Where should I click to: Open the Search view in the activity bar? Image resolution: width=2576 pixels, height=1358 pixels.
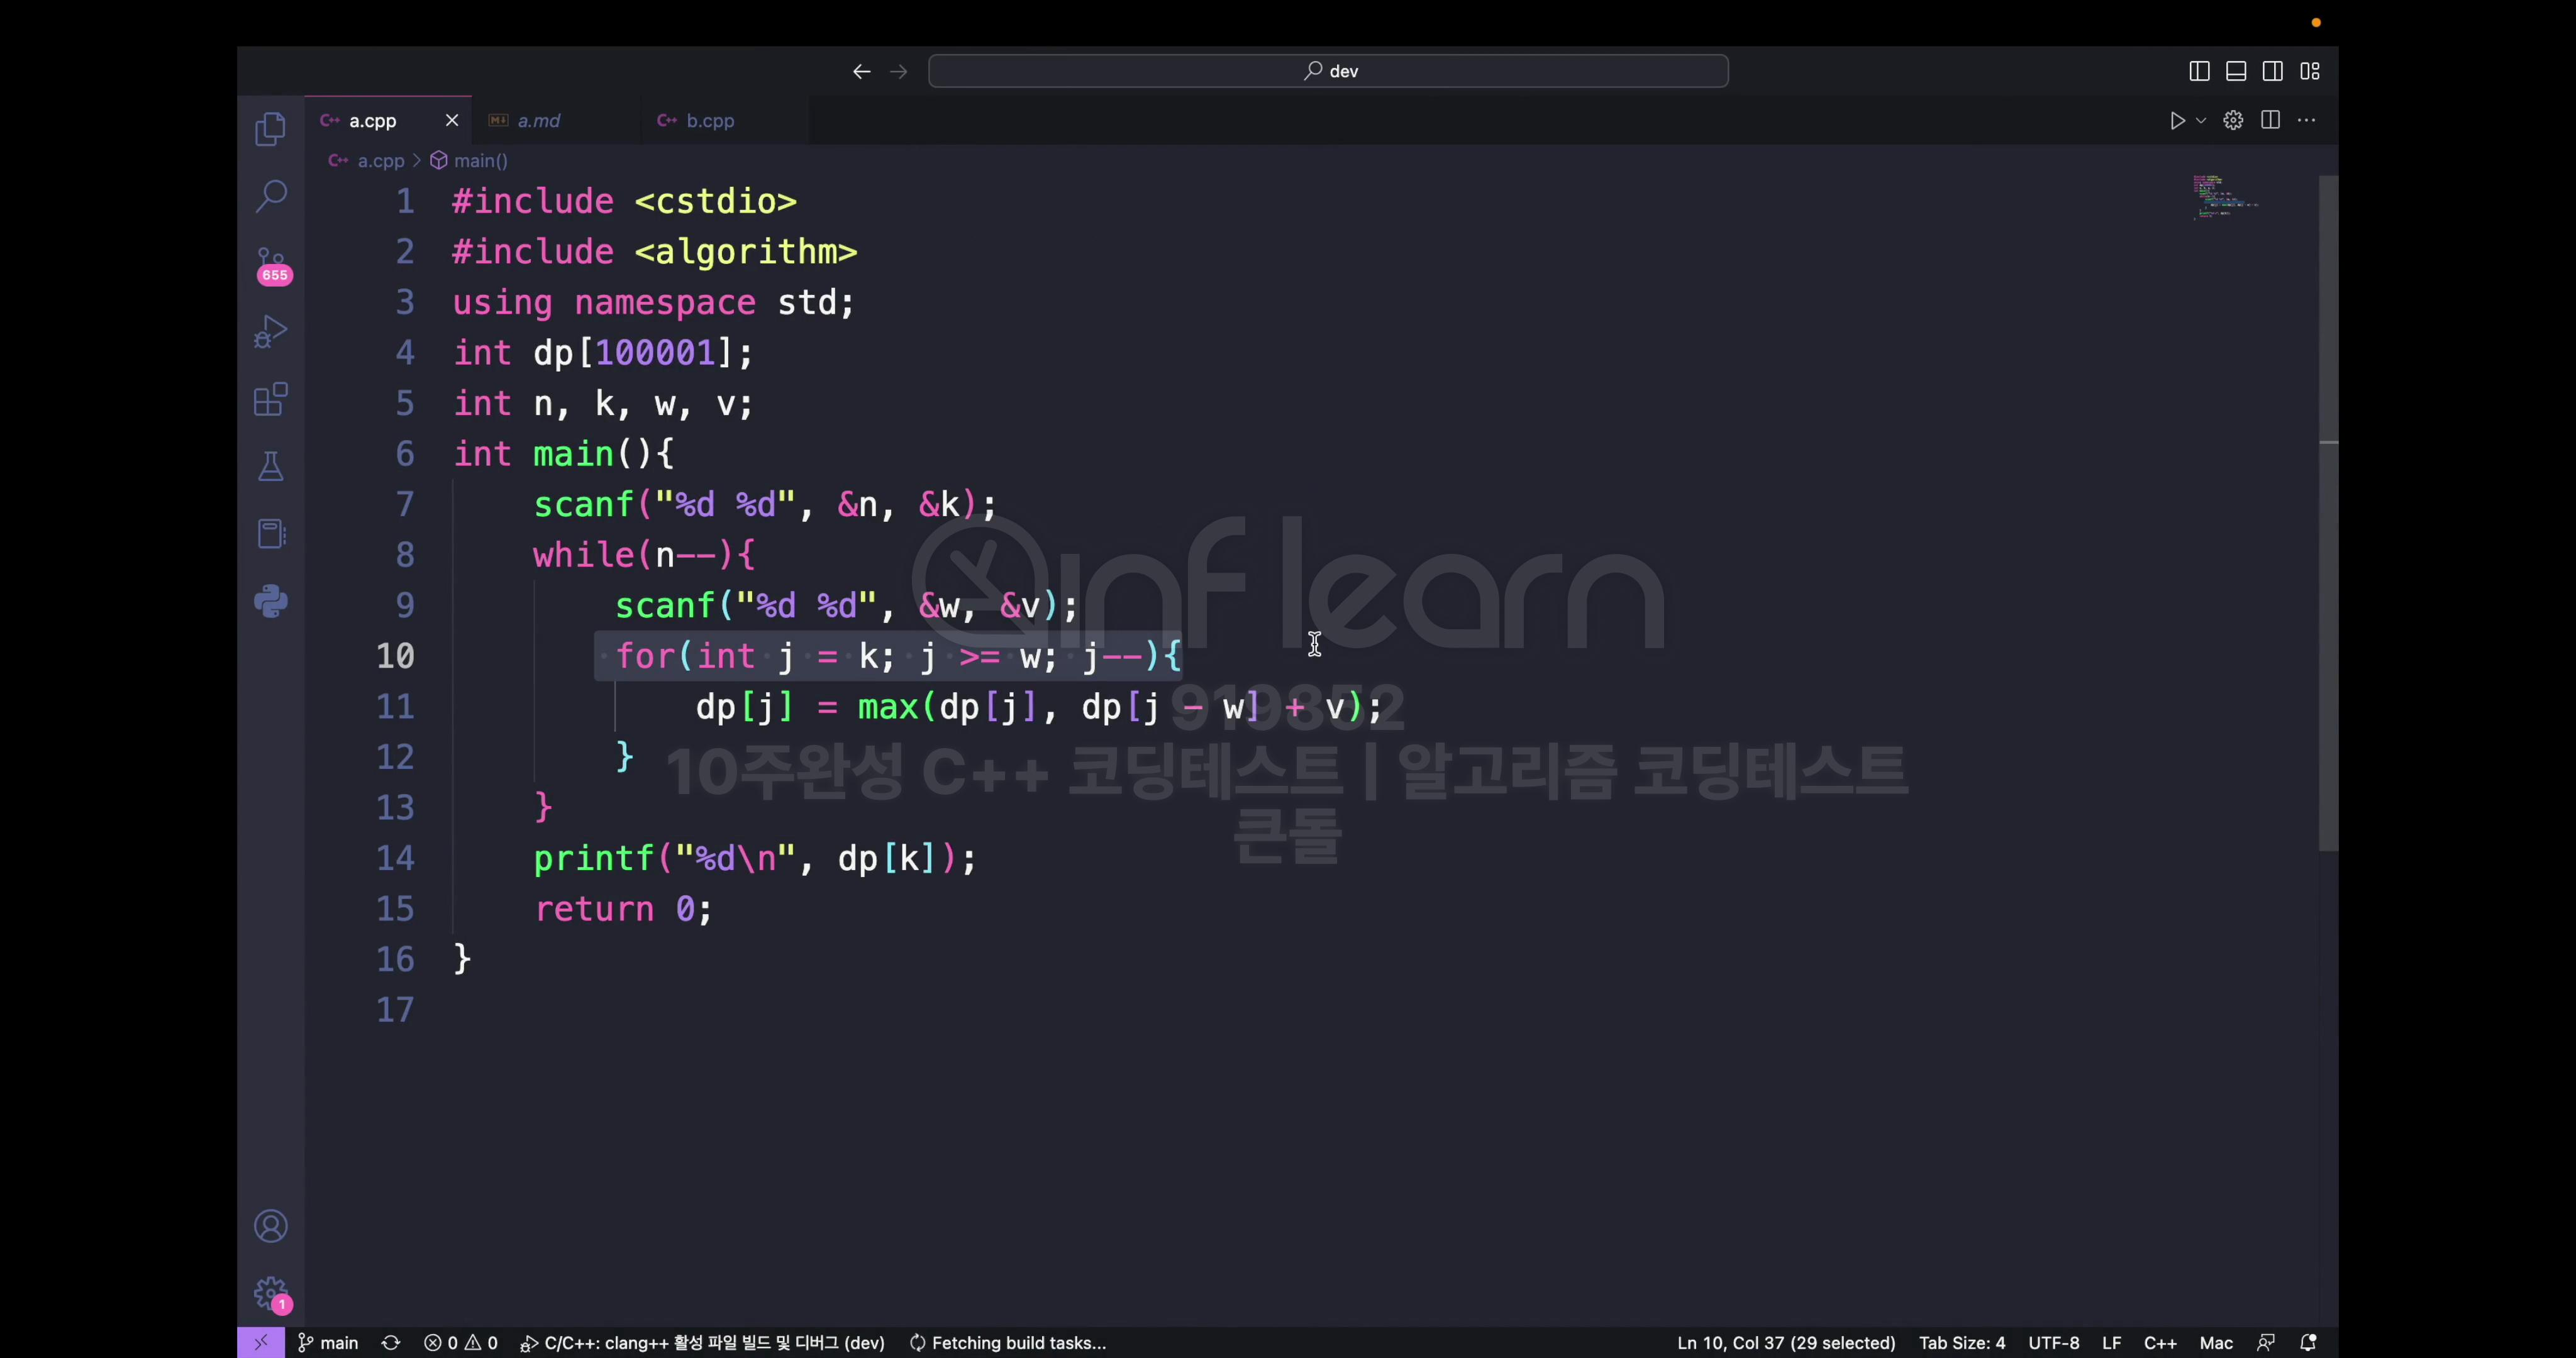(270, 195)
